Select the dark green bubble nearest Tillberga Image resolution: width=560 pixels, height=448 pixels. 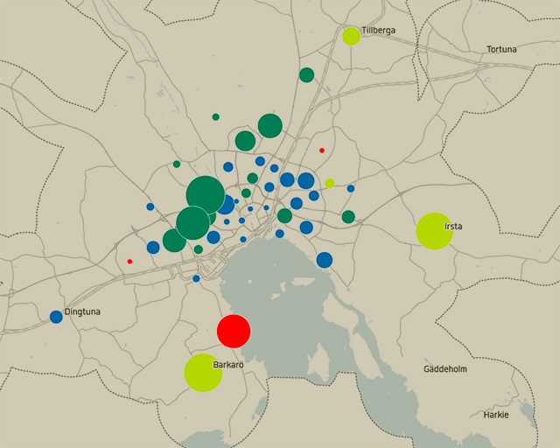click(306, 75)
